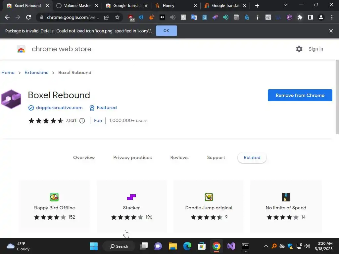
Task: Open the Chrome profile avatar icon
Action: [x=321, y=17]
